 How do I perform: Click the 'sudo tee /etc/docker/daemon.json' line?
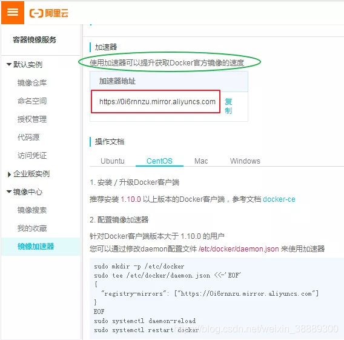pos(167,275)
